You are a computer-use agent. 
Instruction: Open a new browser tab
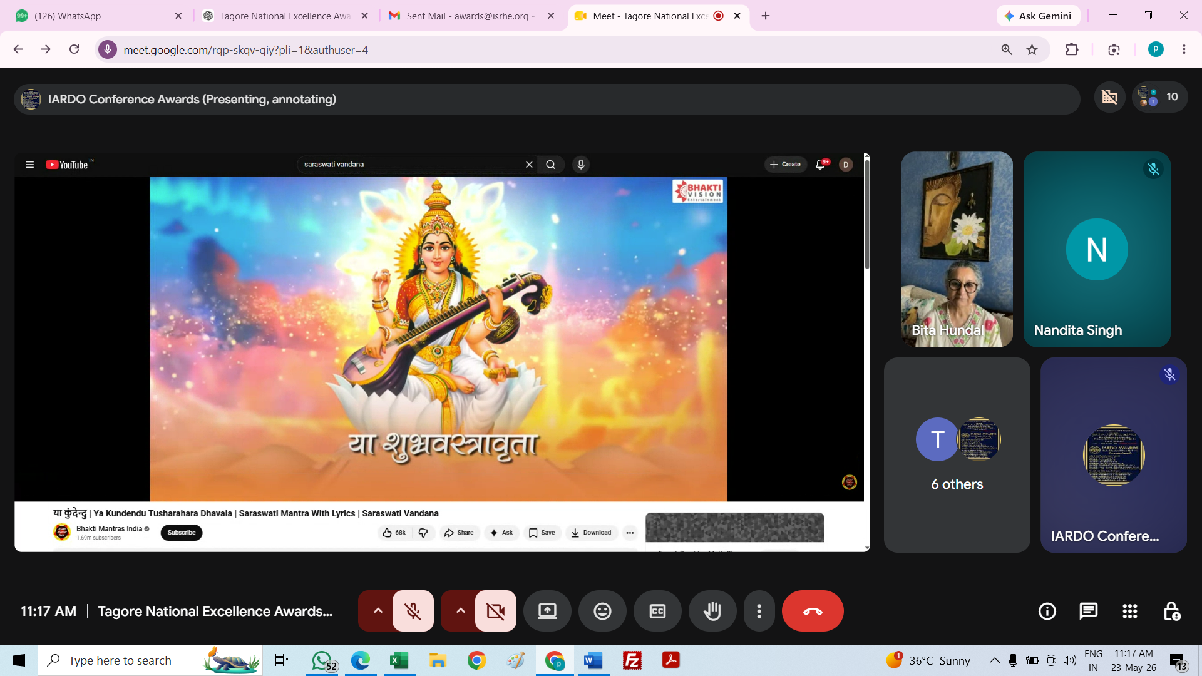(766, 16)
